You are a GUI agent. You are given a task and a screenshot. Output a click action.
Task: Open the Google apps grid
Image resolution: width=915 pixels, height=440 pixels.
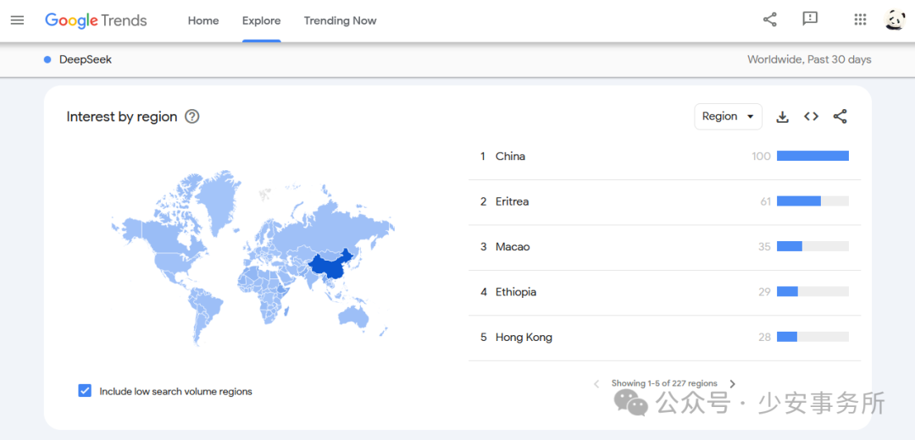point(860,19)
